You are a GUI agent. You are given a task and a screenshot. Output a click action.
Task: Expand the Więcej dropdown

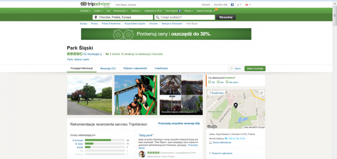click(189, 11)
